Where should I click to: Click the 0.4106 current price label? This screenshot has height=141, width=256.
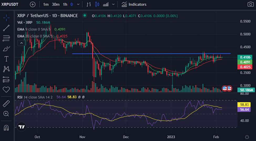pyautogui.click(x=245, y=57)
